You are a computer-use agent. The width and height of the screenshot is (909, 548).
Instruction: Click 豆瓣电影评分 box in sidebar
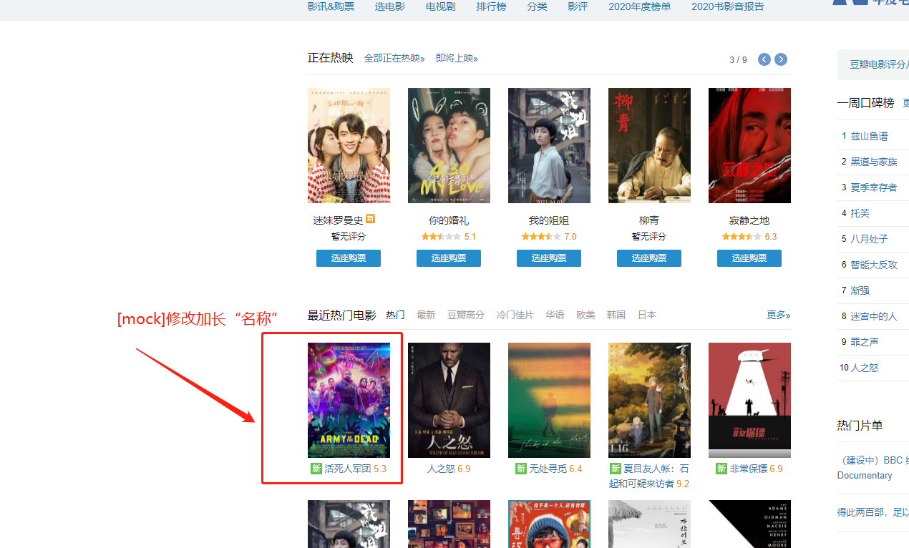pyautogui.click(x=873, y=64)
